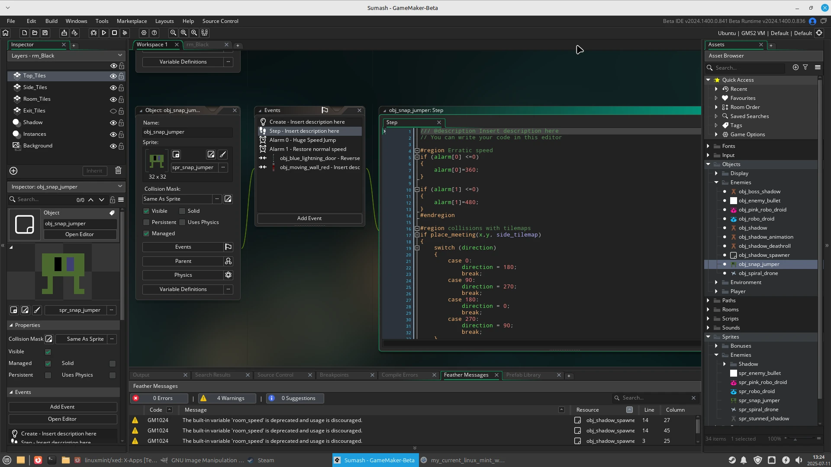Screen dimensions: 831x467
Task: Open the Source Control menu
Action: coord(220,21)
